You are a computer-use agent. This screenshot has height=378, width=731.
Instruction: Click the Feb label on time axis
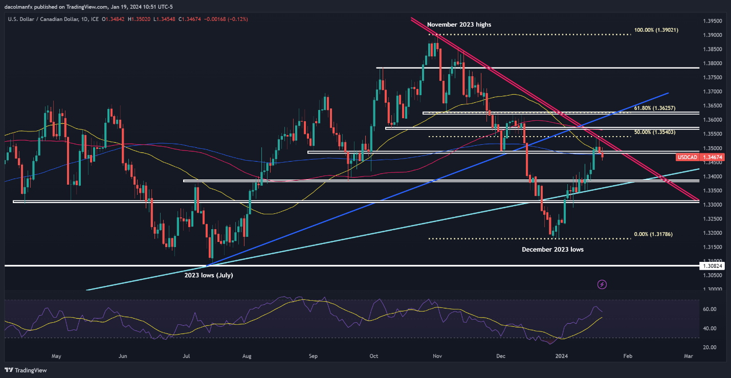point(628,356)
